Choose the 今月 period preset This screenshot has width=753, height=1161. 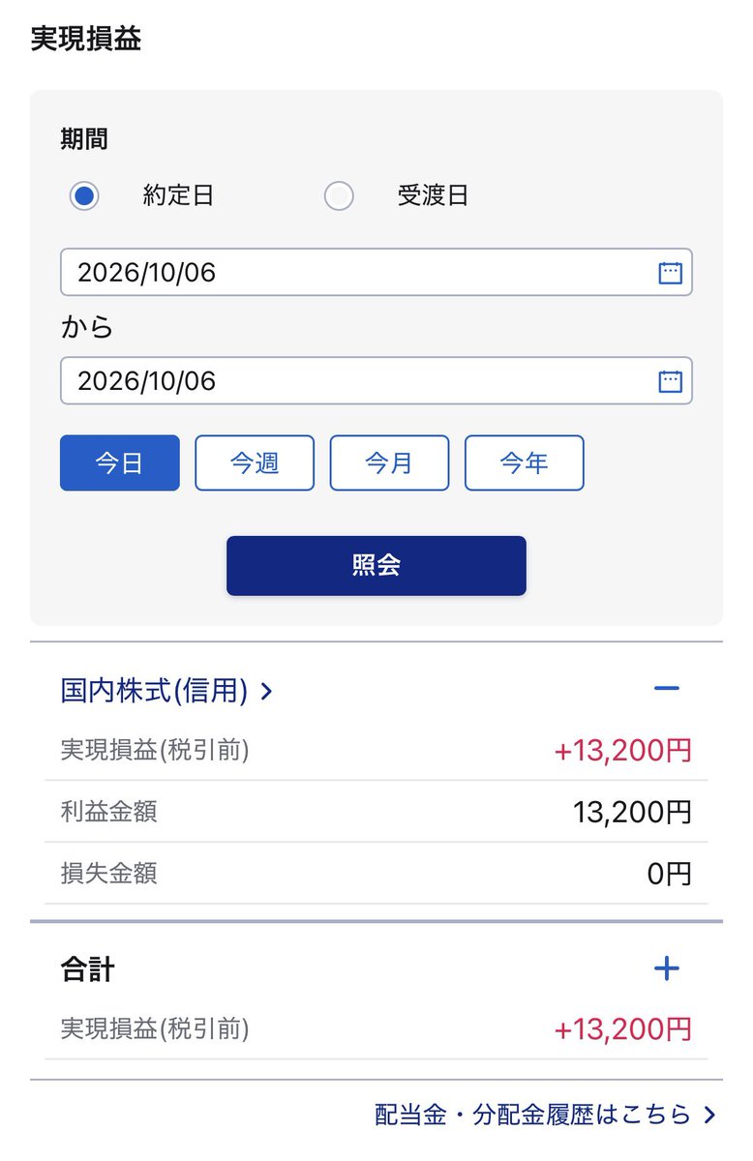coord(389,463)
